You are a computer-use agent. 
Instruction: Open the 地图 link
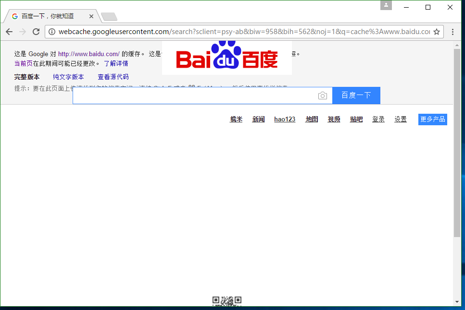312,119
